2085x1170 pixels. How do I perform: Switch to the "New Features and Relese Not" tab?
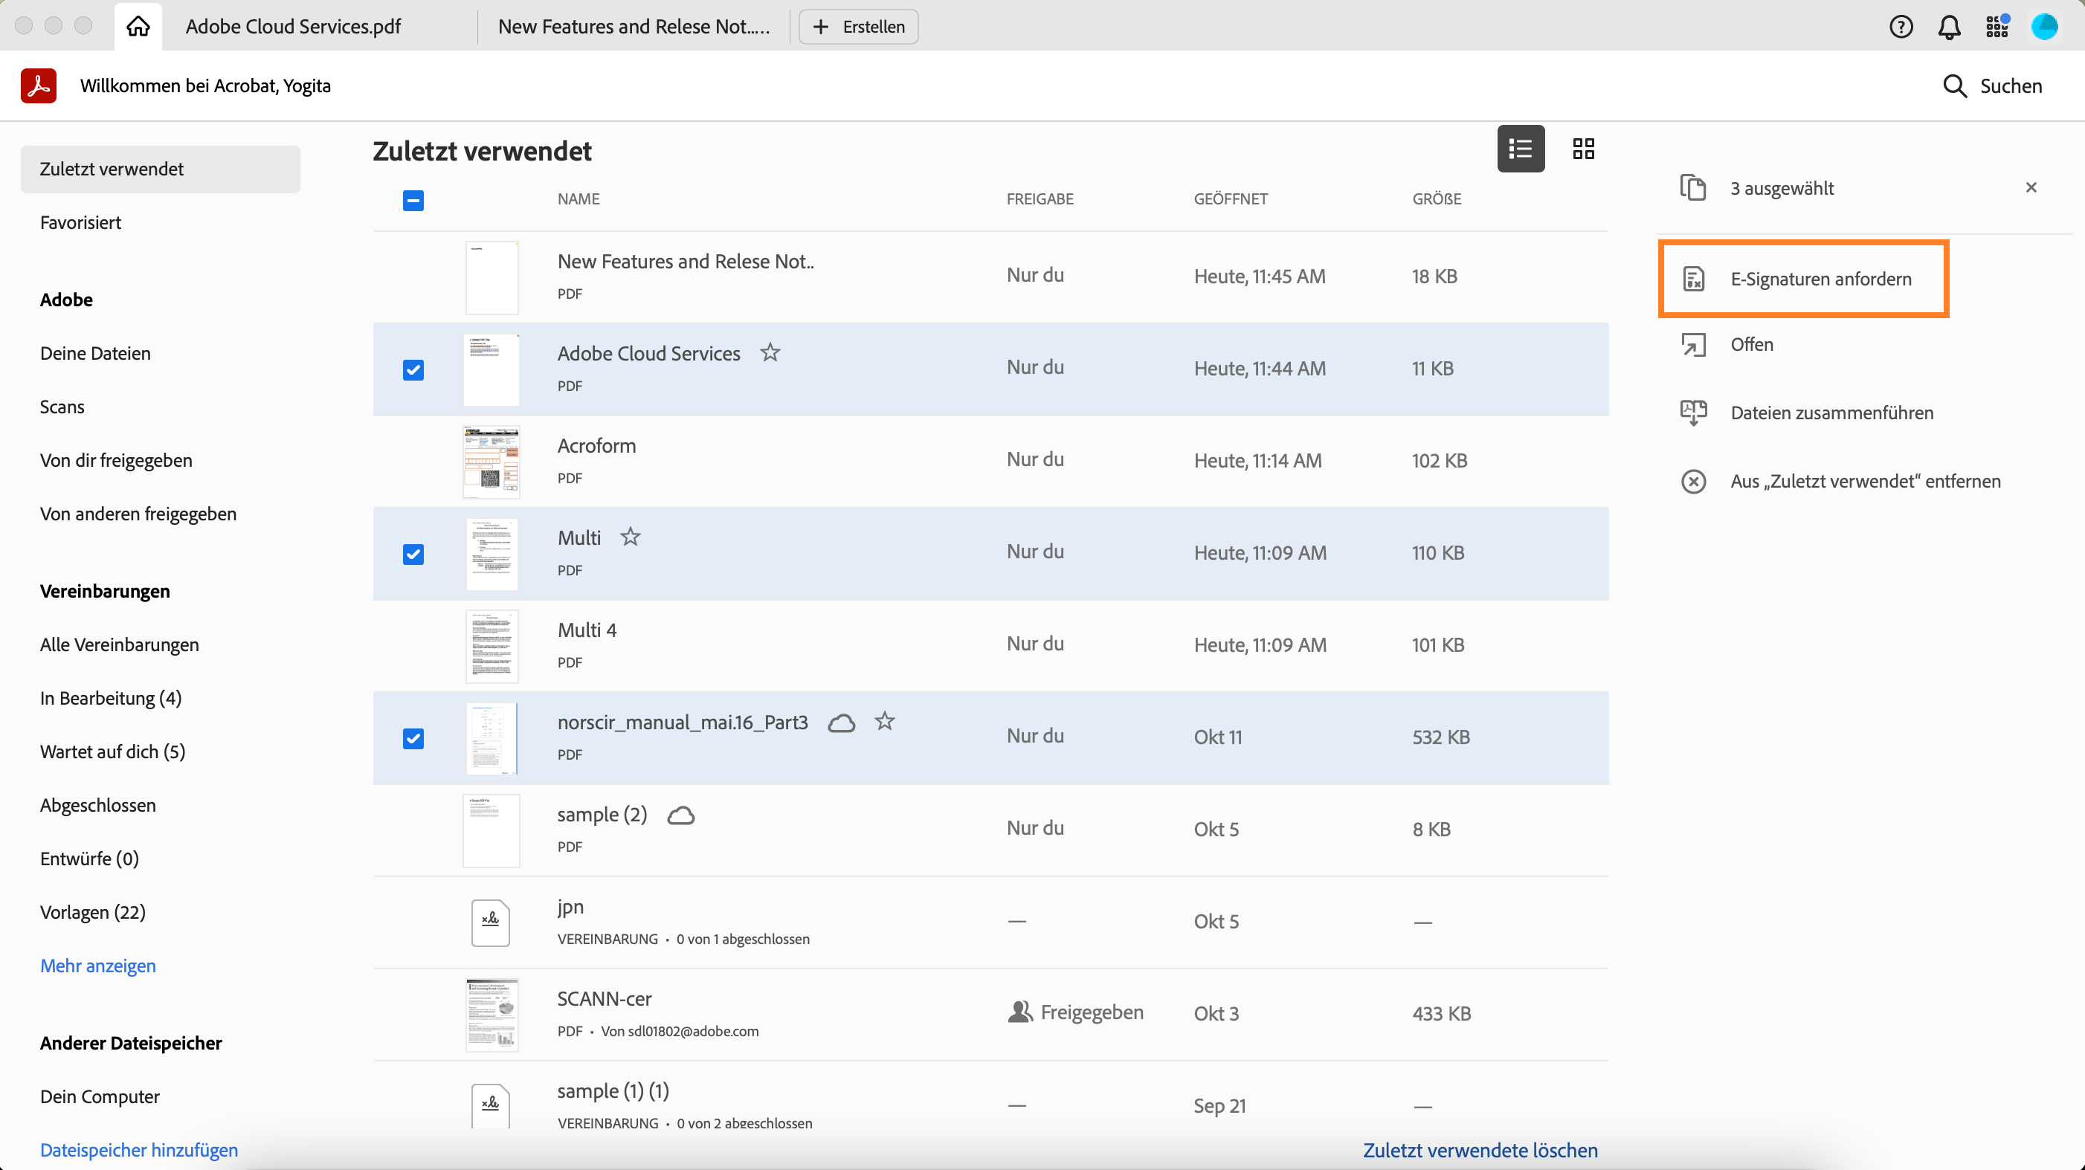click(634, 26)
